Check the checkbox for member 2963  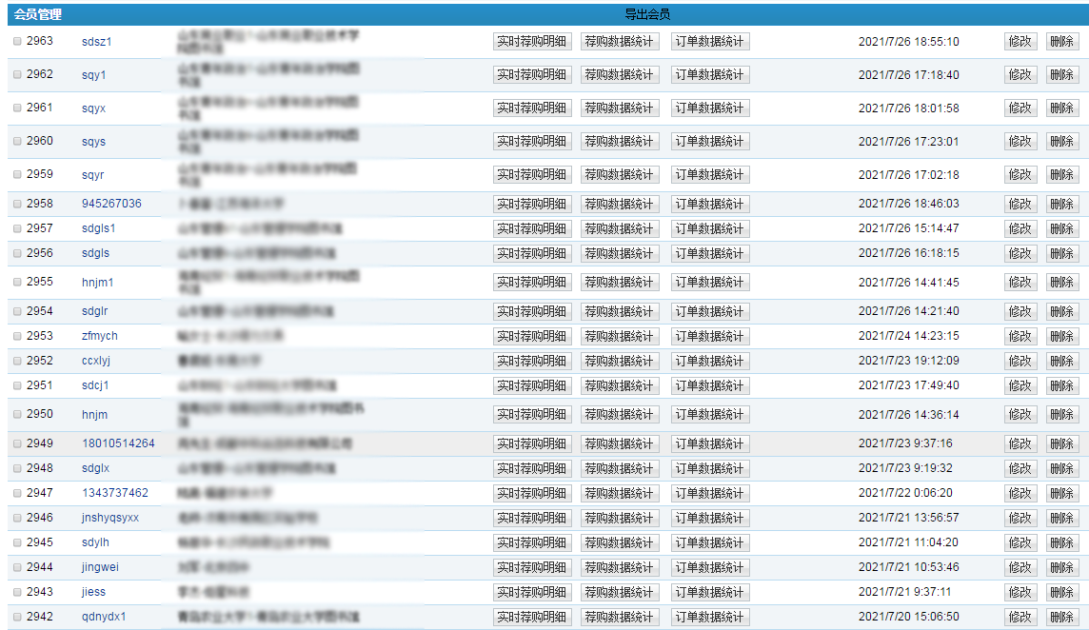coord(17,42)
